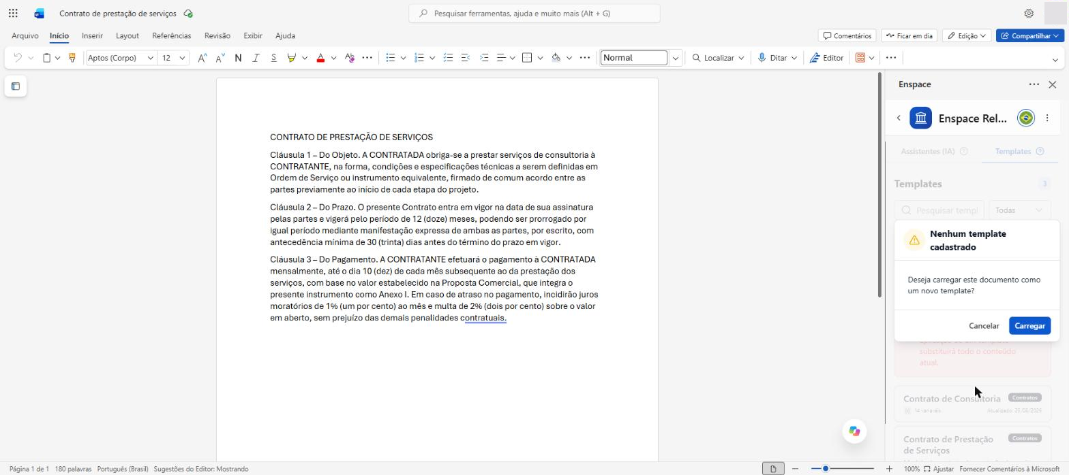Image resolution: width=1069 pixels, height=475 pixels.
Task: Open the Localizar dropdown
Action: click(x=718, y=58)
